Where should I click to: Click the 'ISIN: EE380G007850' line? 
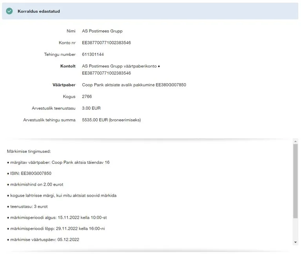29,174
